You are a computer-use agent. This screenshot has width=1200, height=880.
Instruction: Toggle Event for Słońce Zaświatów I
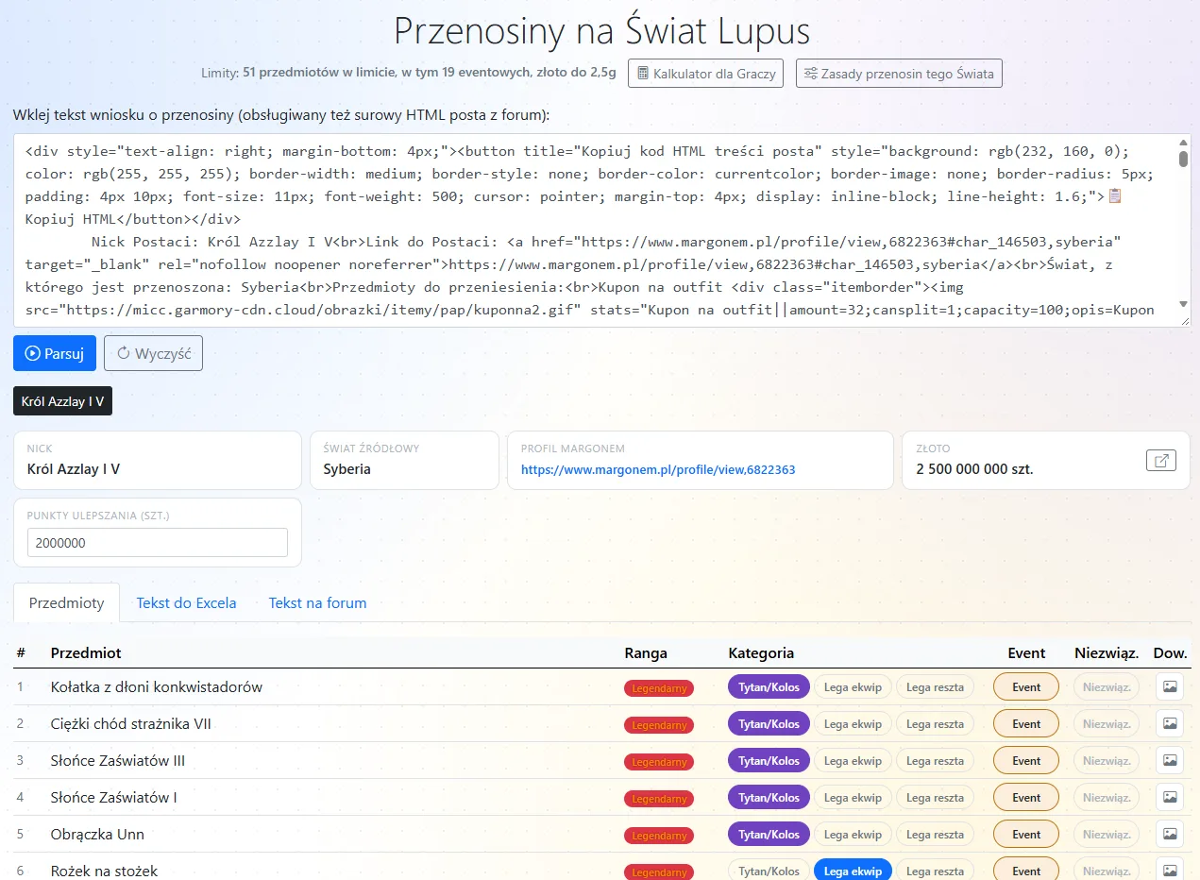click(1026, 797)
